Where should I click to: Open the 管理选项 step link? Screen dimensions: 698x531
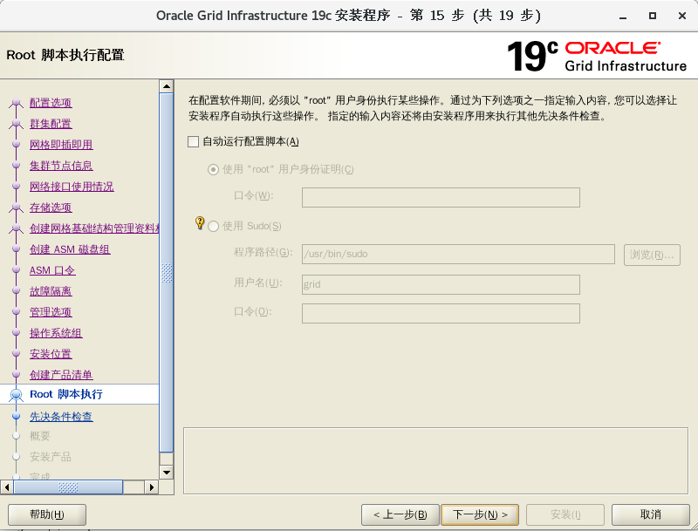pyautogui.click(x=51, y=312)
